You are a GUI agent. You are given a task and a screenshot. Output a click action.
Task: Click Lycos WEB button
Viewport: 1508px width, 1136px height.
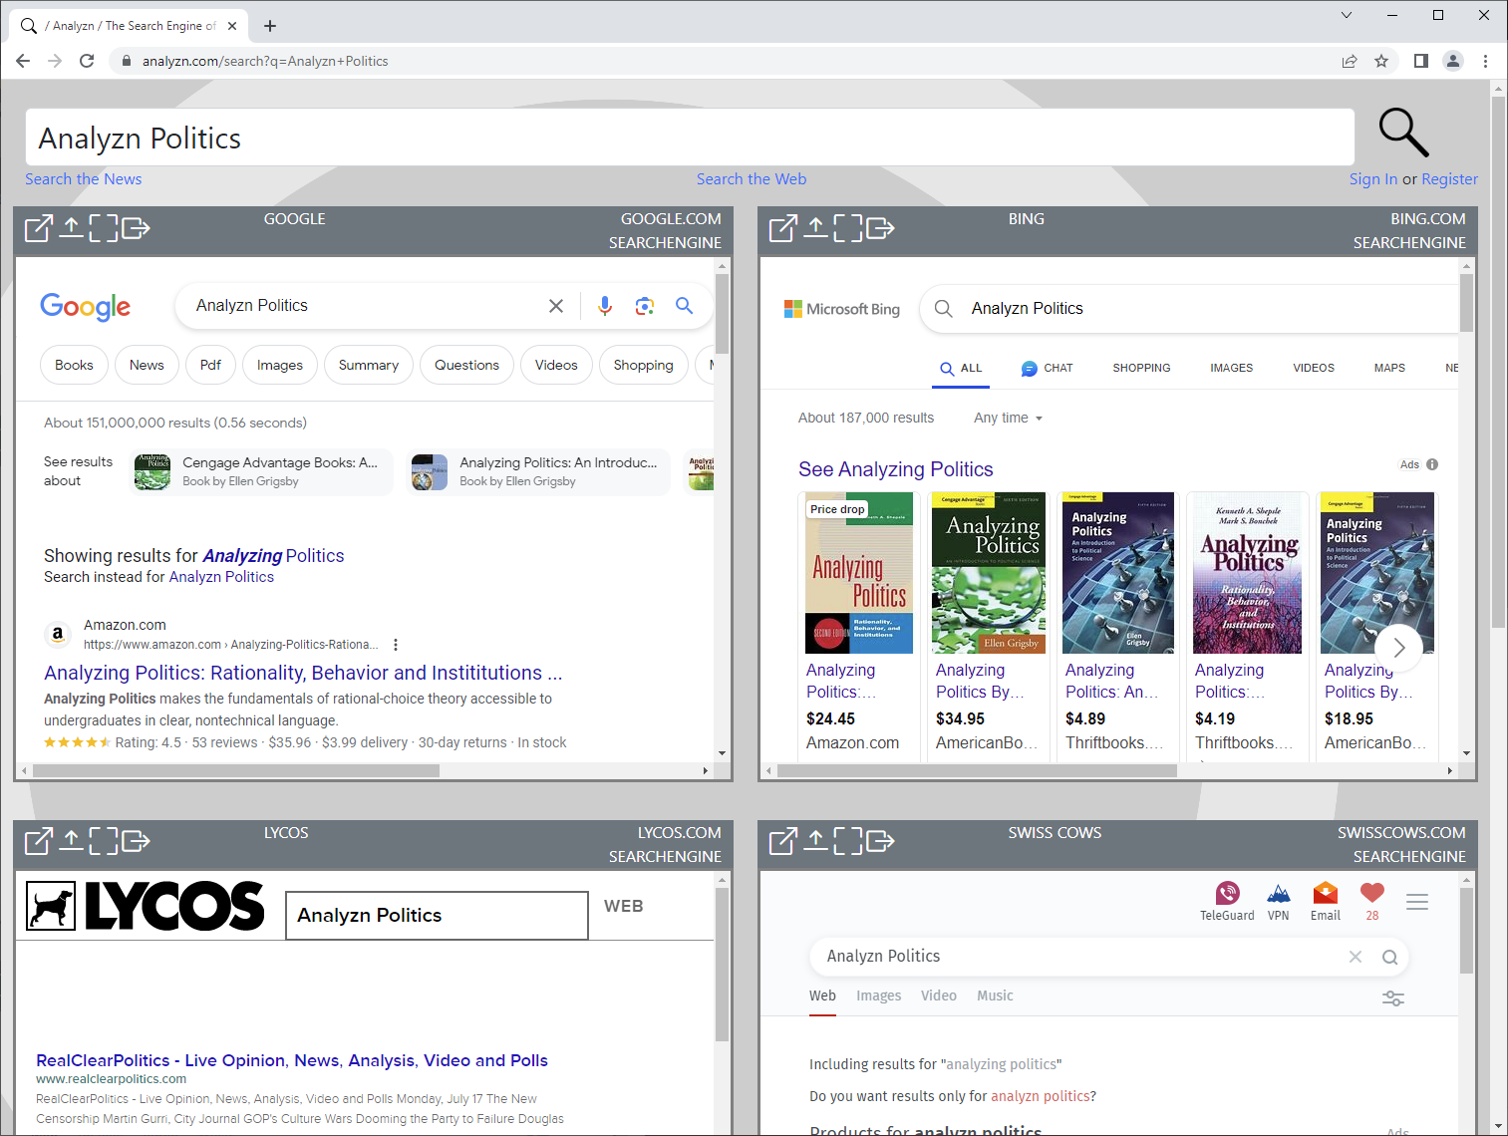[624, 906]
